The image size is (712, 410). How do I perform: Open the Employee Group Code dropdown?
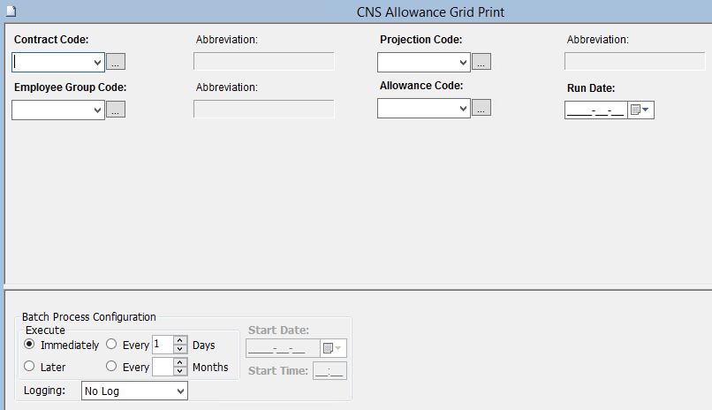[97, 110]
